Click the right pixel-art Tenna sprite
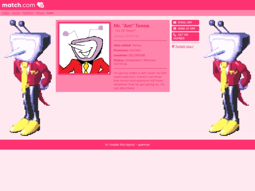The width and height of the screenshot is (255, 191). coord(227,78)
